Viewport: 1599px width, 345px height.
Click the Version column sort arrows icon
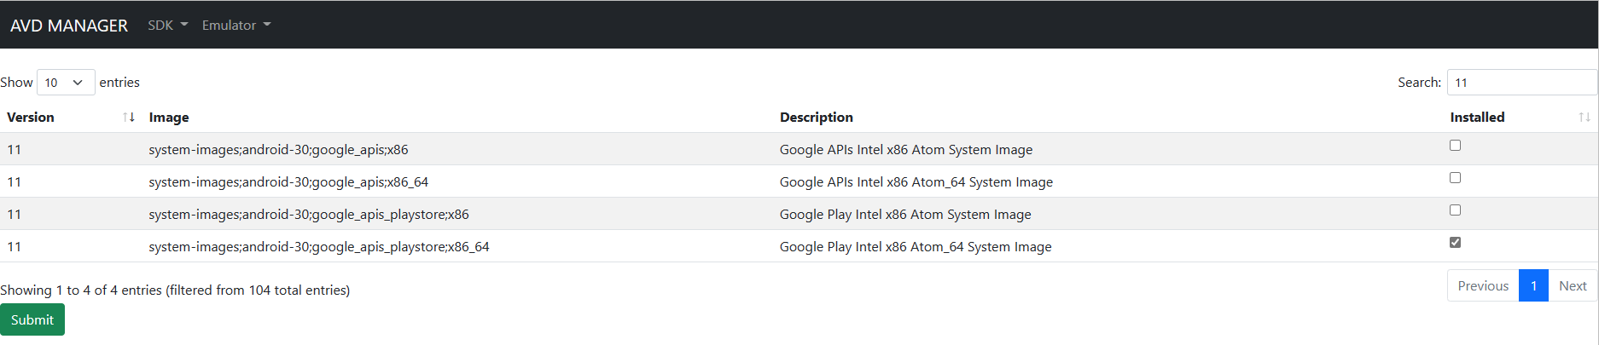click(129, 118)
